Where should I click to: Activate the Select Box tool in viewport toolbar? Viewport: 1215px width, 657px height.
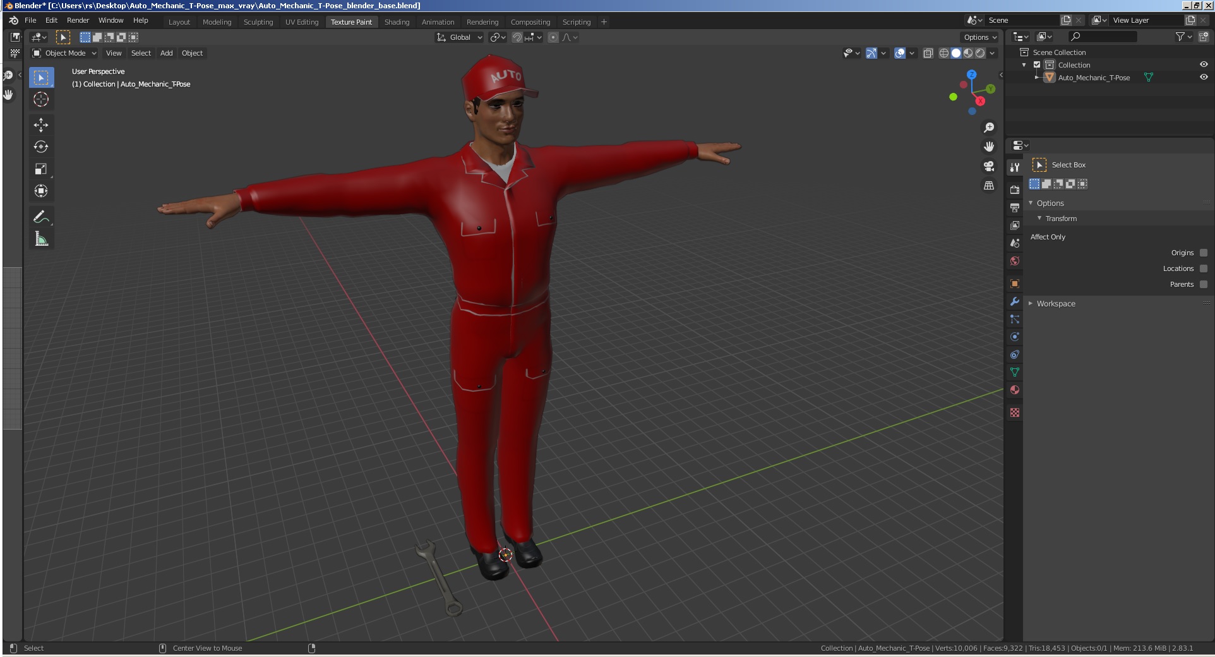point(41,77)
